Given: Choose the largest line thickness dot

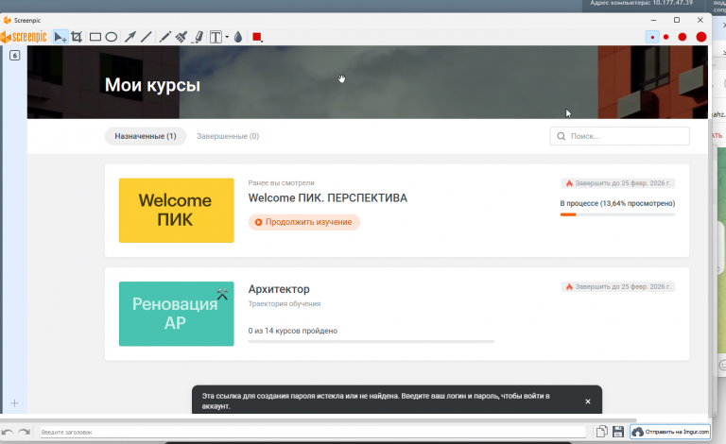Looking at the screenshot, I should 701,37.
